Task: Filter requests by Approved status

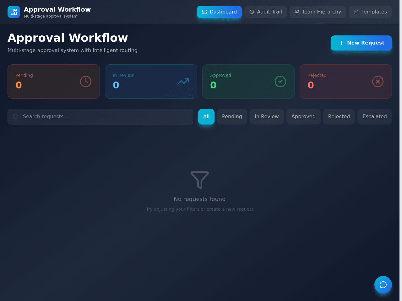Action: [303, 117]
